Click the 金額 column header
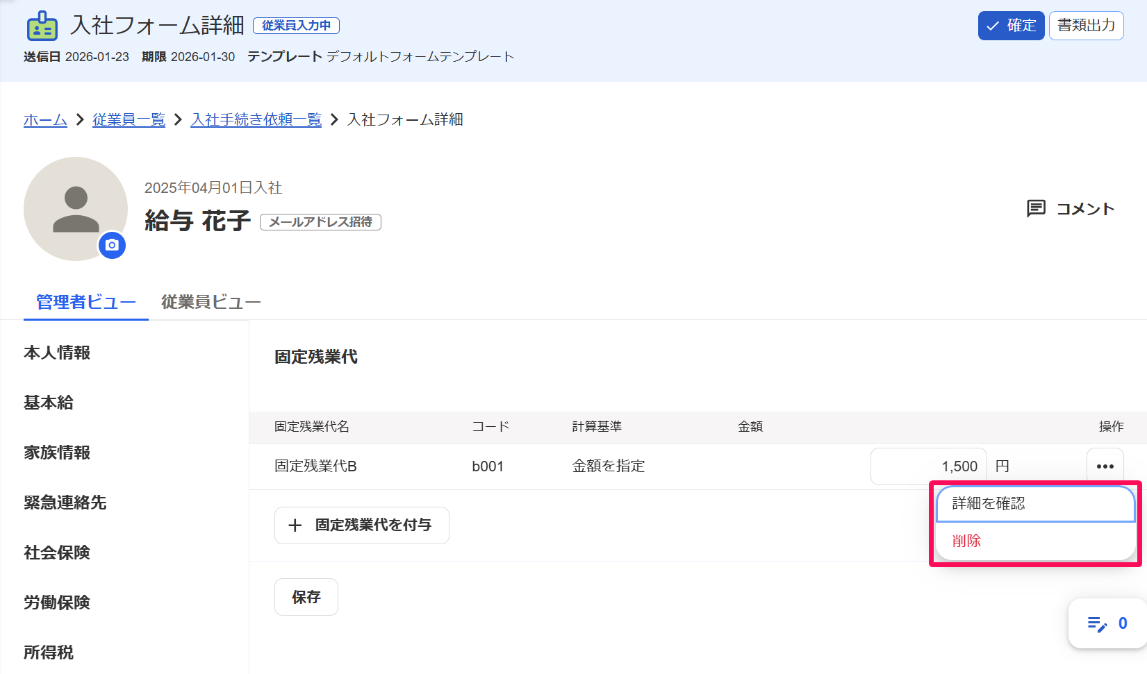 pos(750,427)
